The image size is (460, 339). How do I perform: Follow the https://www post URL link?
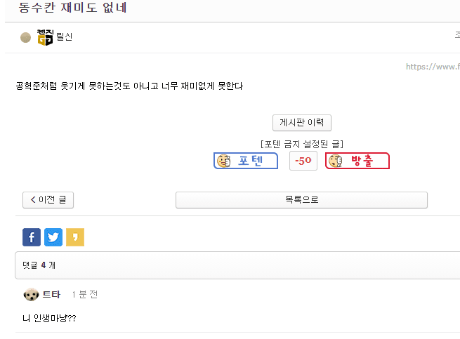coord(433,67)
